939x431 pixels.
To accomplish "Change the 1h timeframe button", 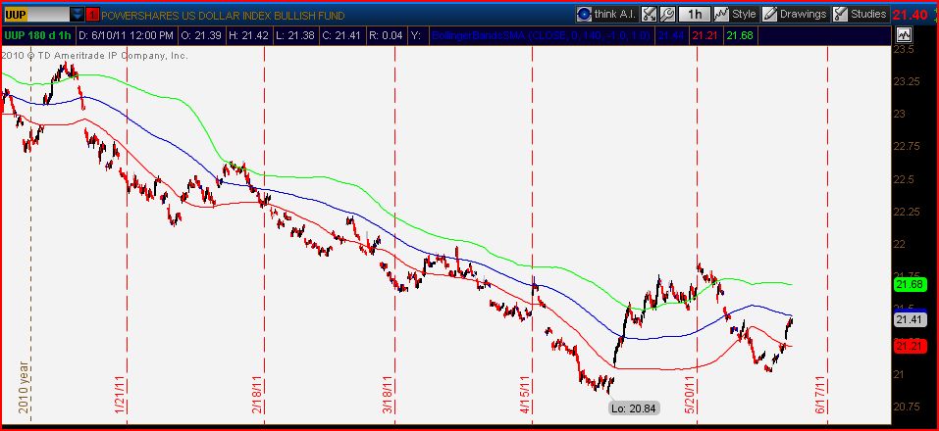I will point(695,14).
